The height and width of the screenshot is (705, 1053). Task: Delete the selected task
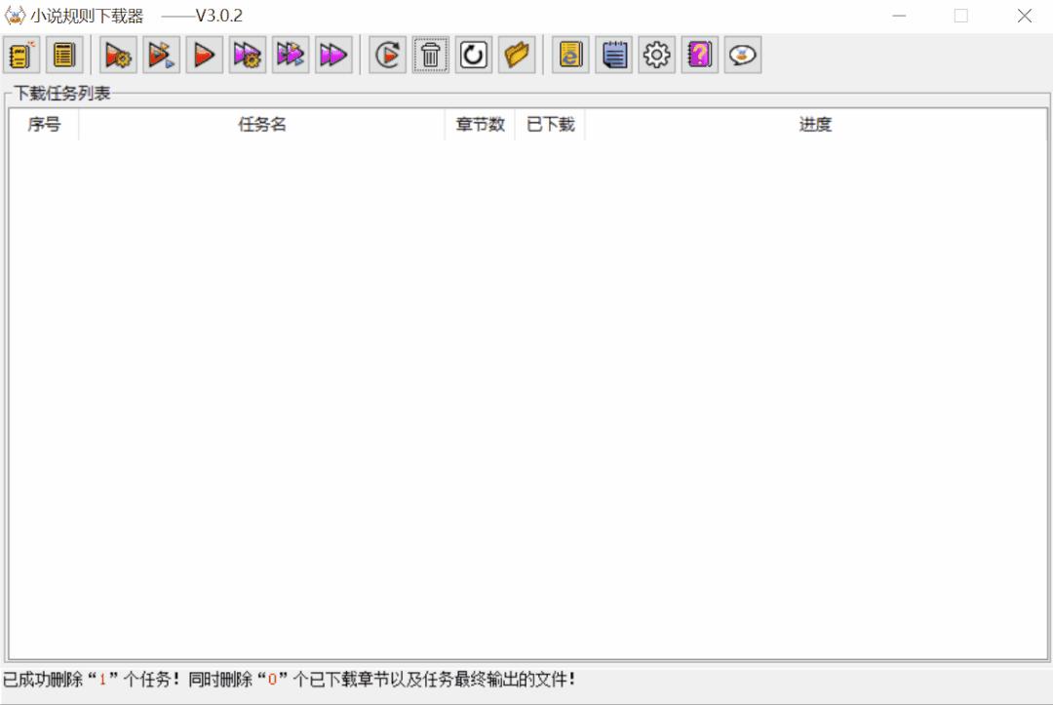431,55
